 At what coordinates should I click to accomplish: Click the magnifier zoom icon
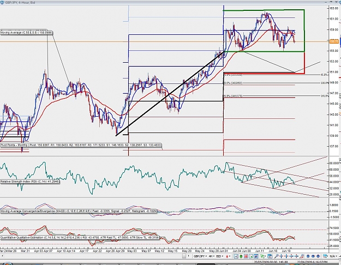(277, 256)
